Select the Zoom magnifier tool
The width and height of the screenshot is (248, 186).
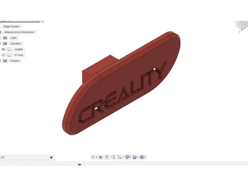[113, 157]
